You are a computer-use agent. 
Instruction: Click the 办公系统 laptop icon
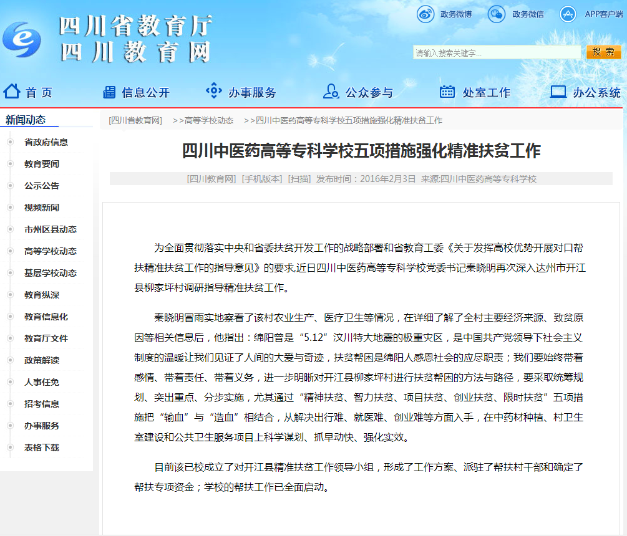coord(558,92)
